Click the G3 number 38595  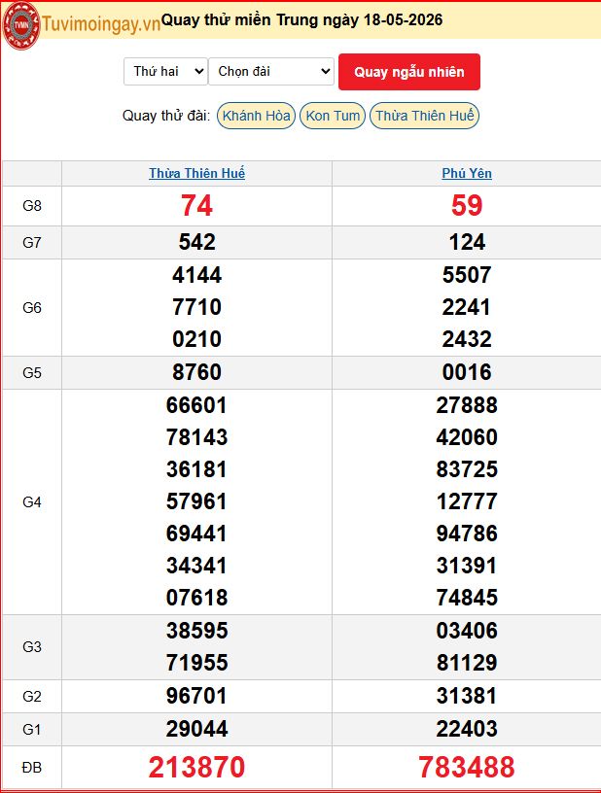pyautogui.click(x=196, y=631)
